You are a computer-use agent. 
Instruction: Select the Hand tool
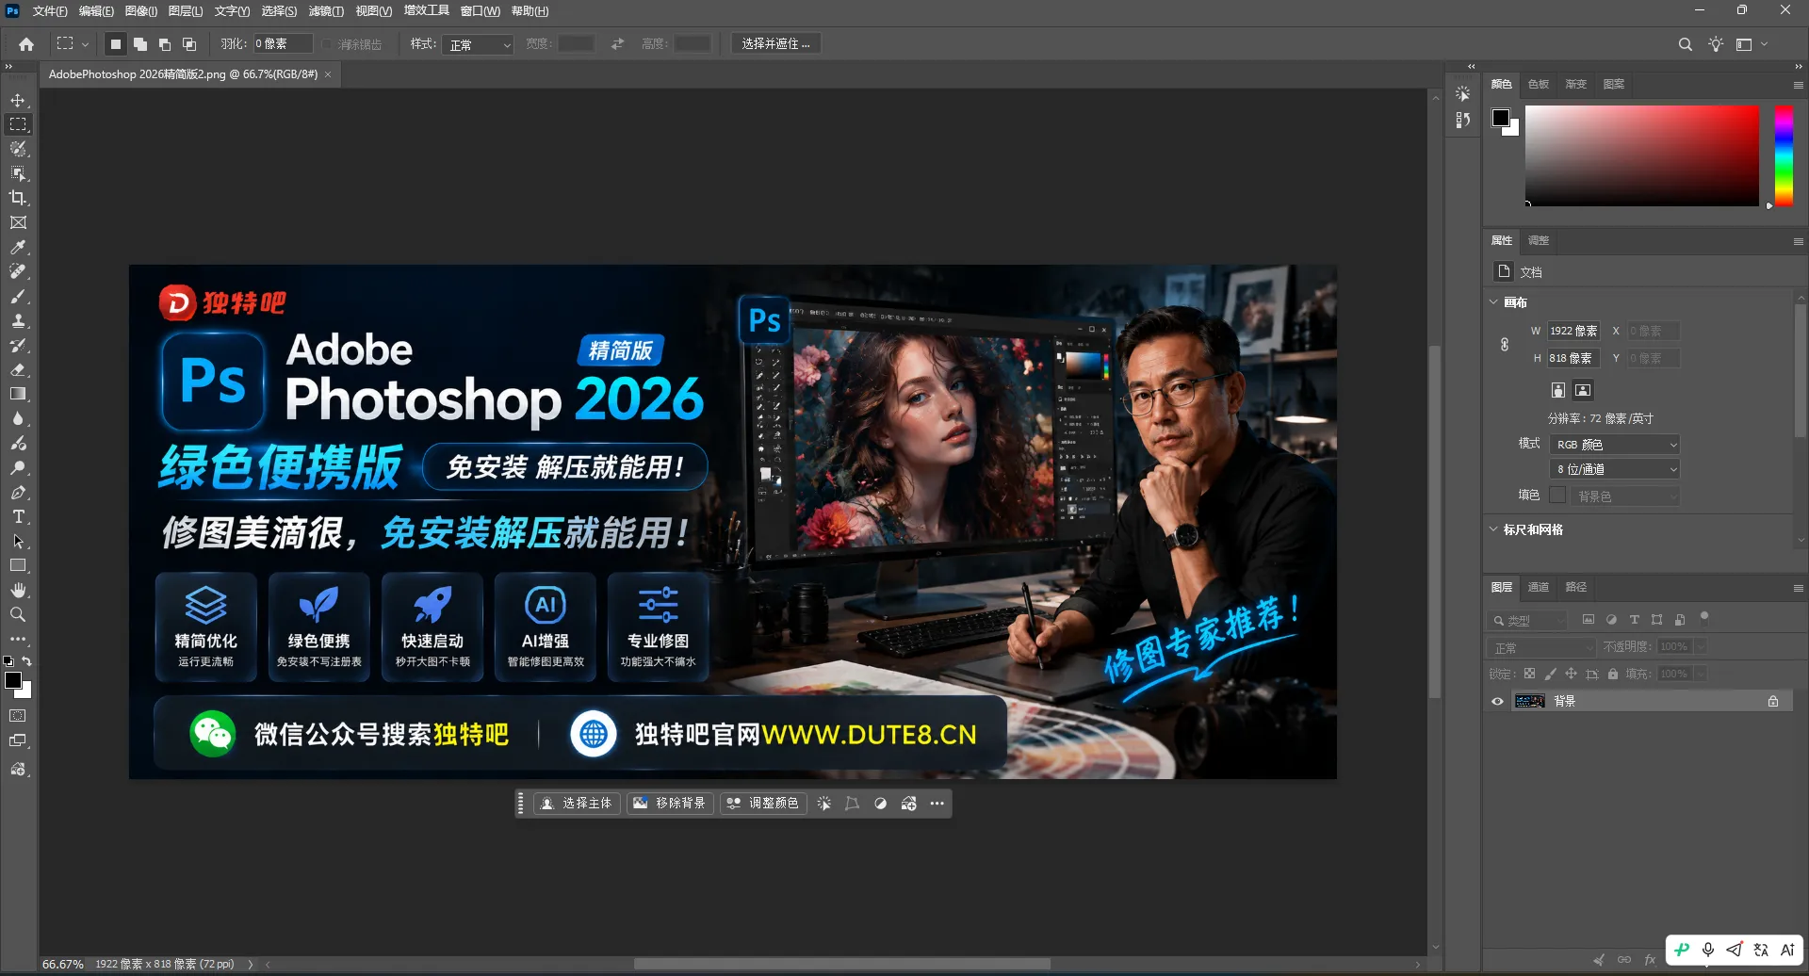click(18, 590)
